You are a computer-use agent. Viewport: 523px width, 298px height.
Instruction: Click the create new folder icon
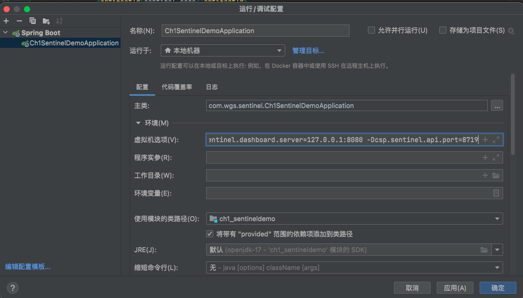click(46, 21)
